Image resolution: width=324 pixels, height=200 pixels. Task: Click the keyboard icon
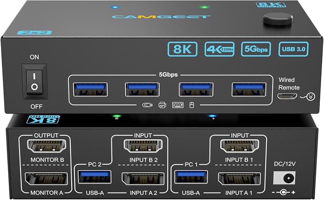coord(178,105)
